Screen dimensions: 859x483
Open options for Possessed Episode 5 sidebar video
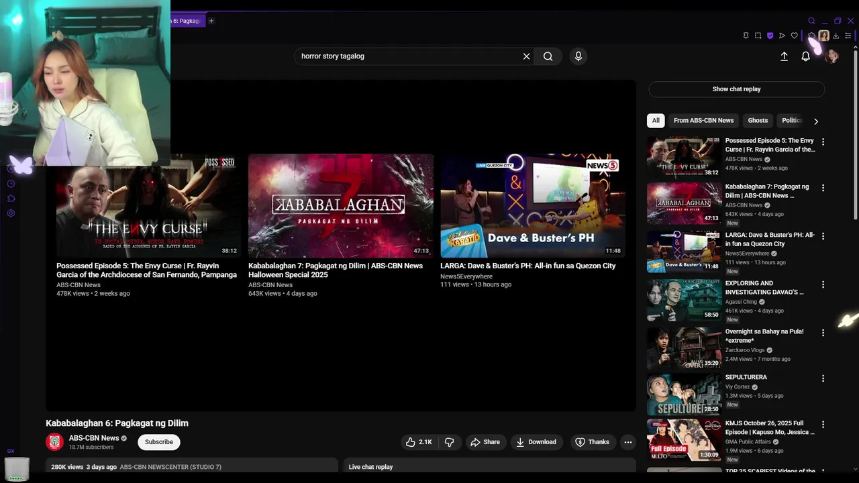(x=823, y=142)
